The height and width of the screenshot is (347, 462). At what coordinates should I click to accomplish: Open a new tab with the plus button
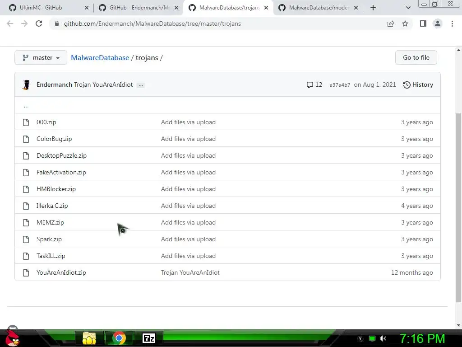coord(373,8)
